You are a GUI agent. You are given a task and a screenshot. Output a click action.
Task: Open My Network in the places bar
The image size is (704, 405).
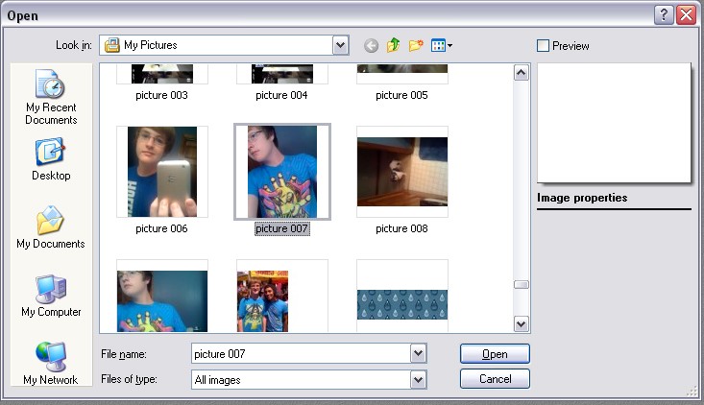pos(51,364)
